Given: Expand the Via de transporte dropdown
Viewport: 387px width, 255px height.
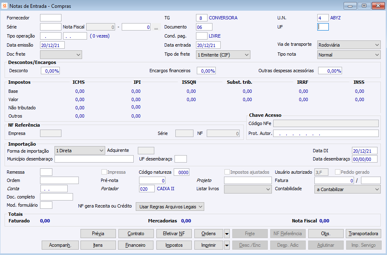Looking at the screenshot, I should point(349,45).
